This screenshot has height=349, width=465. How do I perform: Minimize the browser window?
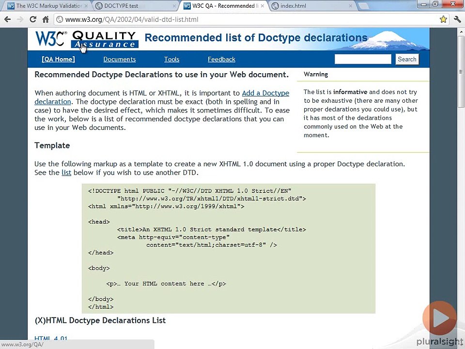(424, 4)
